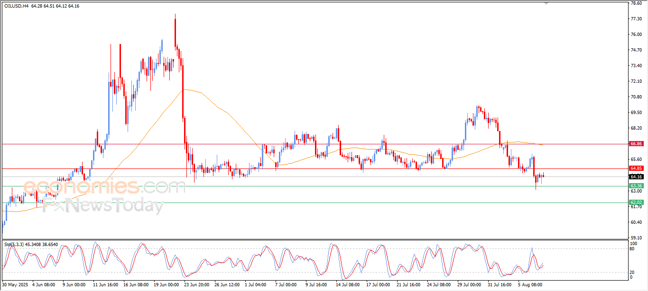Click the 65.60 price axis value
The width and height of the screenshot is (648, 291).
coord(636,159)
